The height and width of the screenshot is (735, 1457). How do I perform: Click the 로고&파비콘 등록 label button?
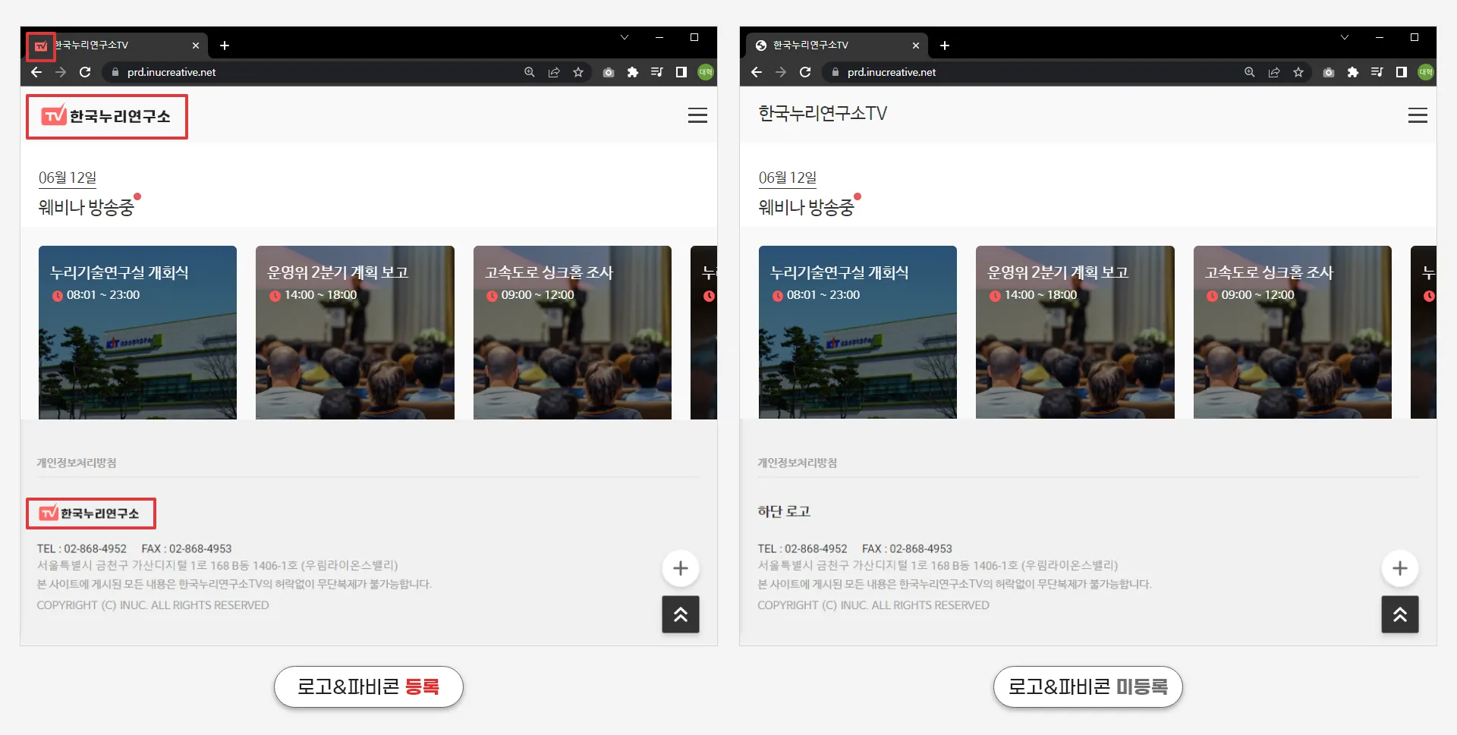coord(369,686)
